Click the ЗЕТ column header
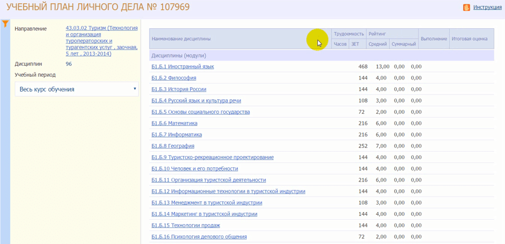Image resolution: width=505 pixels, height=244 pixels. pos(355,44)
